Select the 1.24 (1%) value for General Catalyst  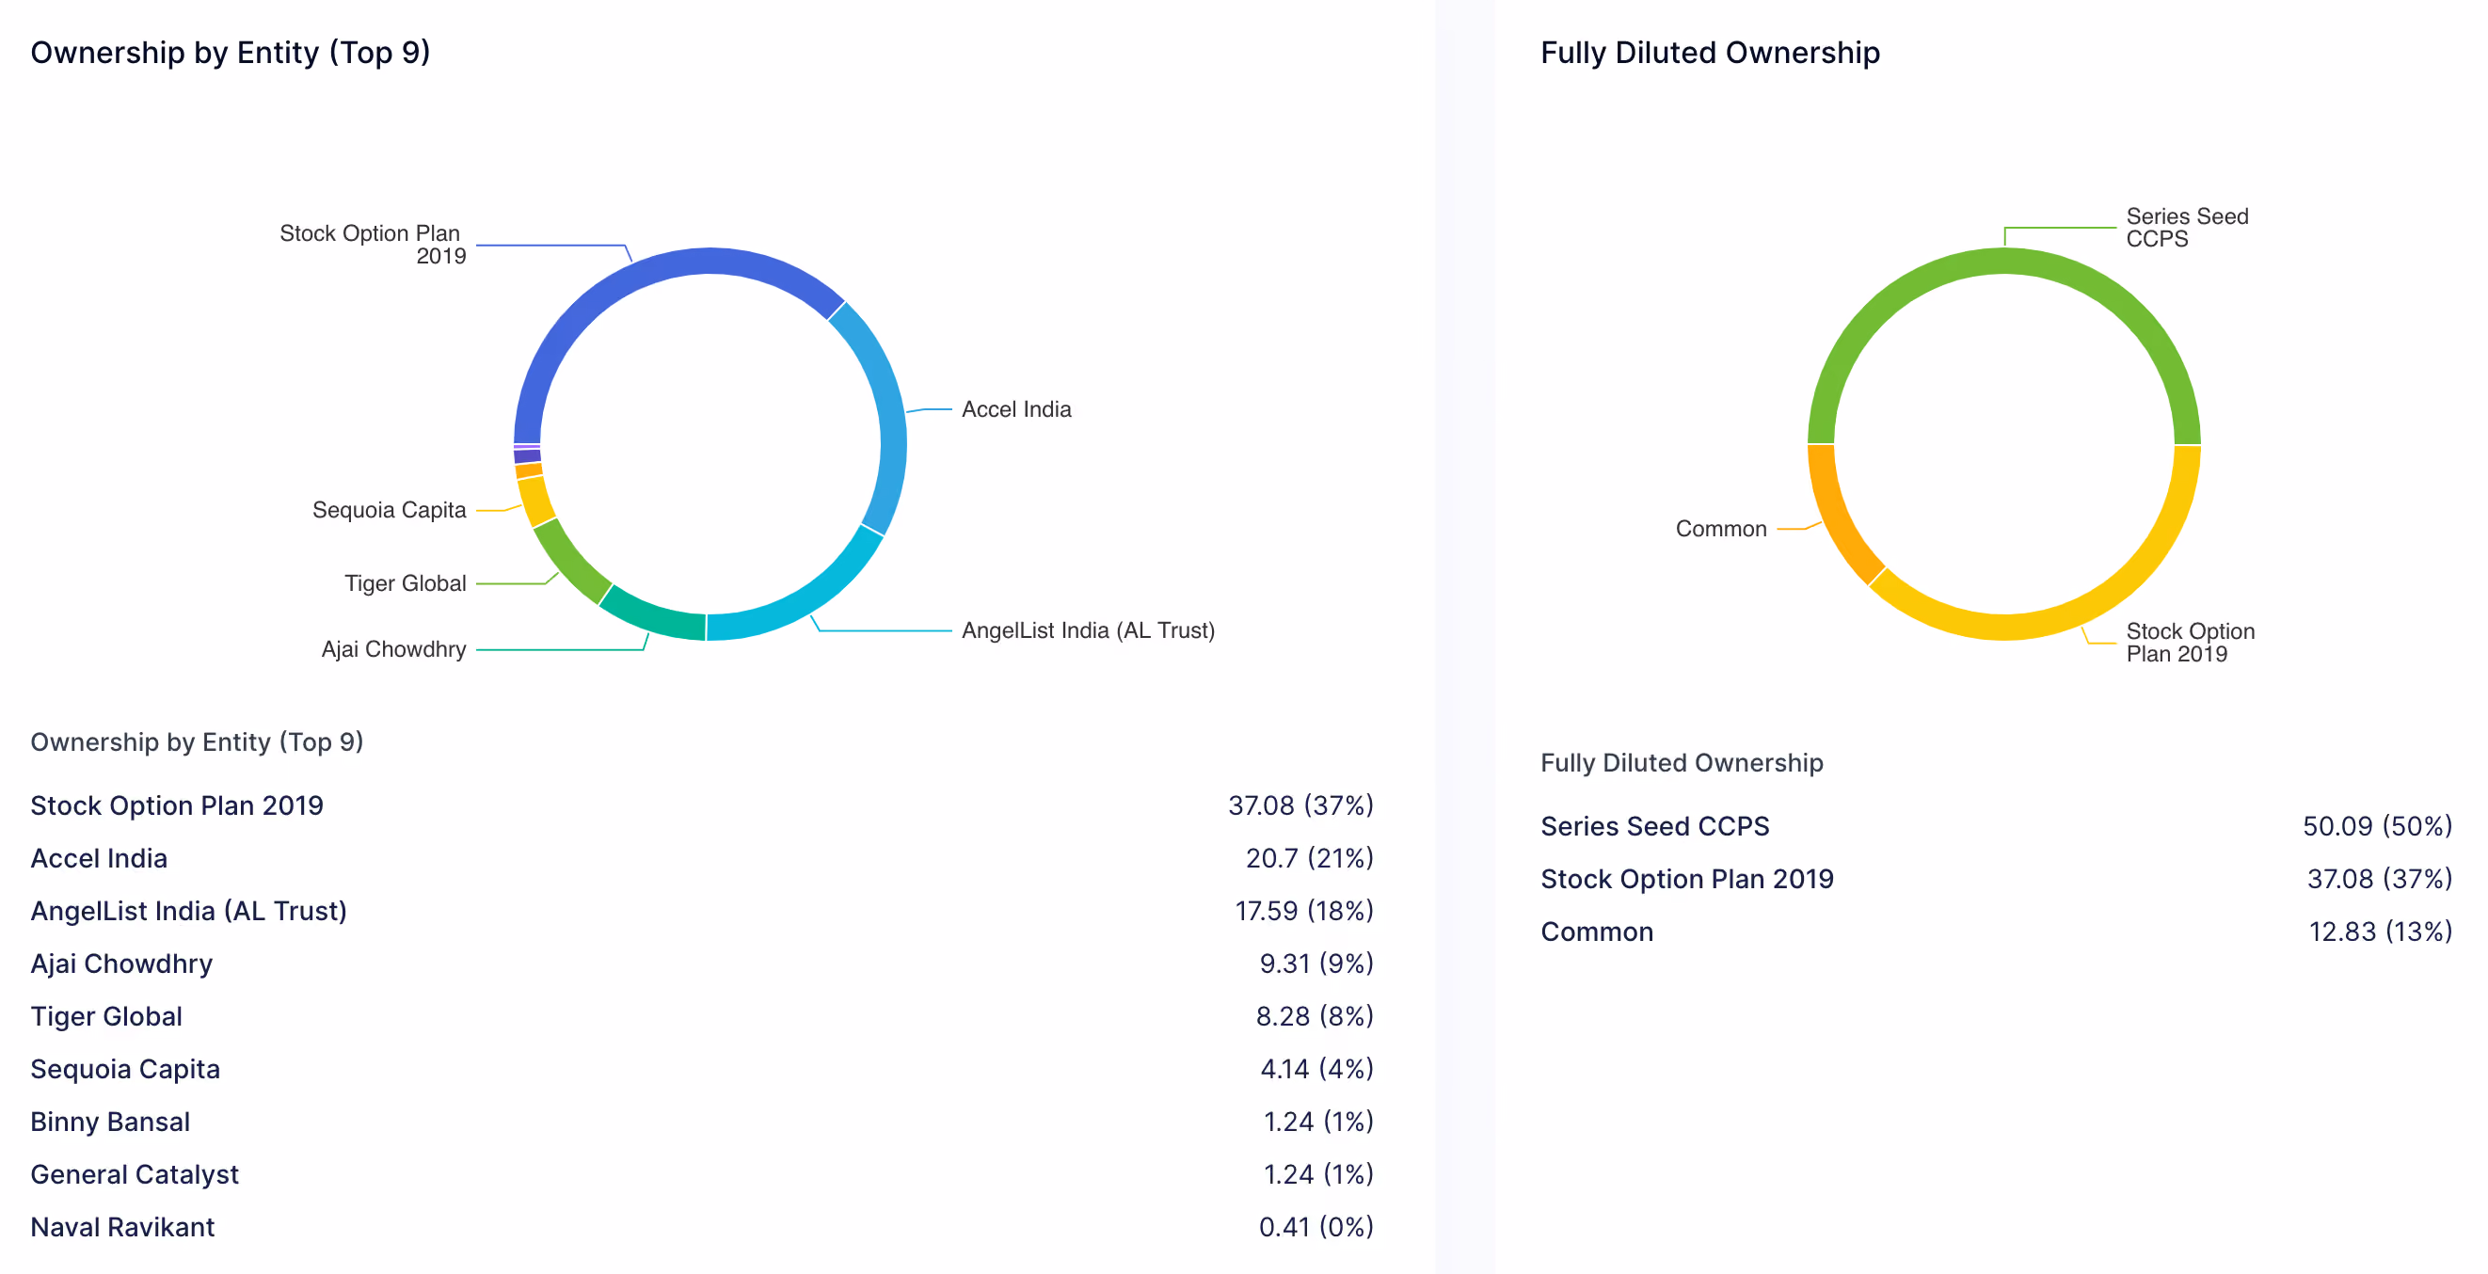(x=1317, y=1174)
